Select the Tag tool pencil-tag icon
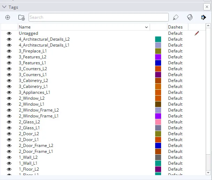 (x=176, y=17)
